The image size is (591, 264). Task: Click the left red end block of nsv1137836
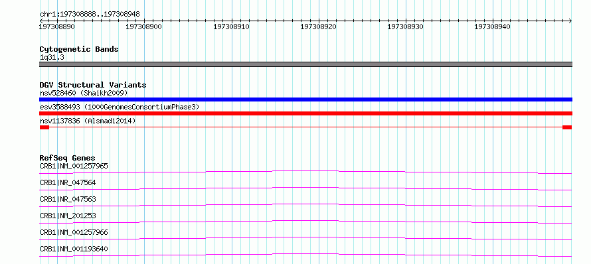(44, 127)
